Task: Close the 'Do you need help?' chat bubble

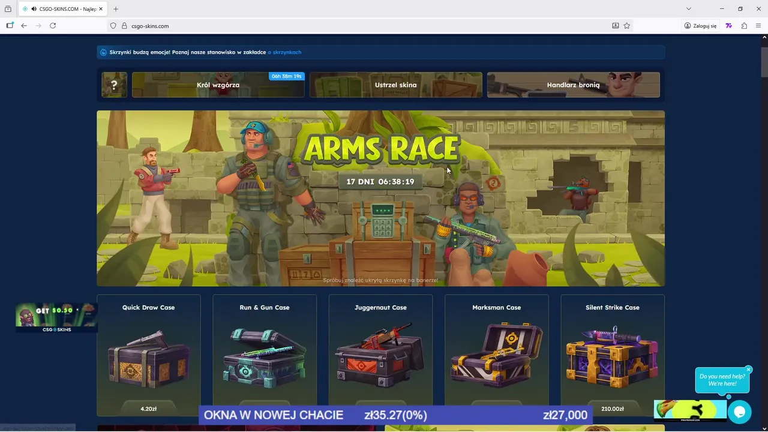Action: (748, 370)
